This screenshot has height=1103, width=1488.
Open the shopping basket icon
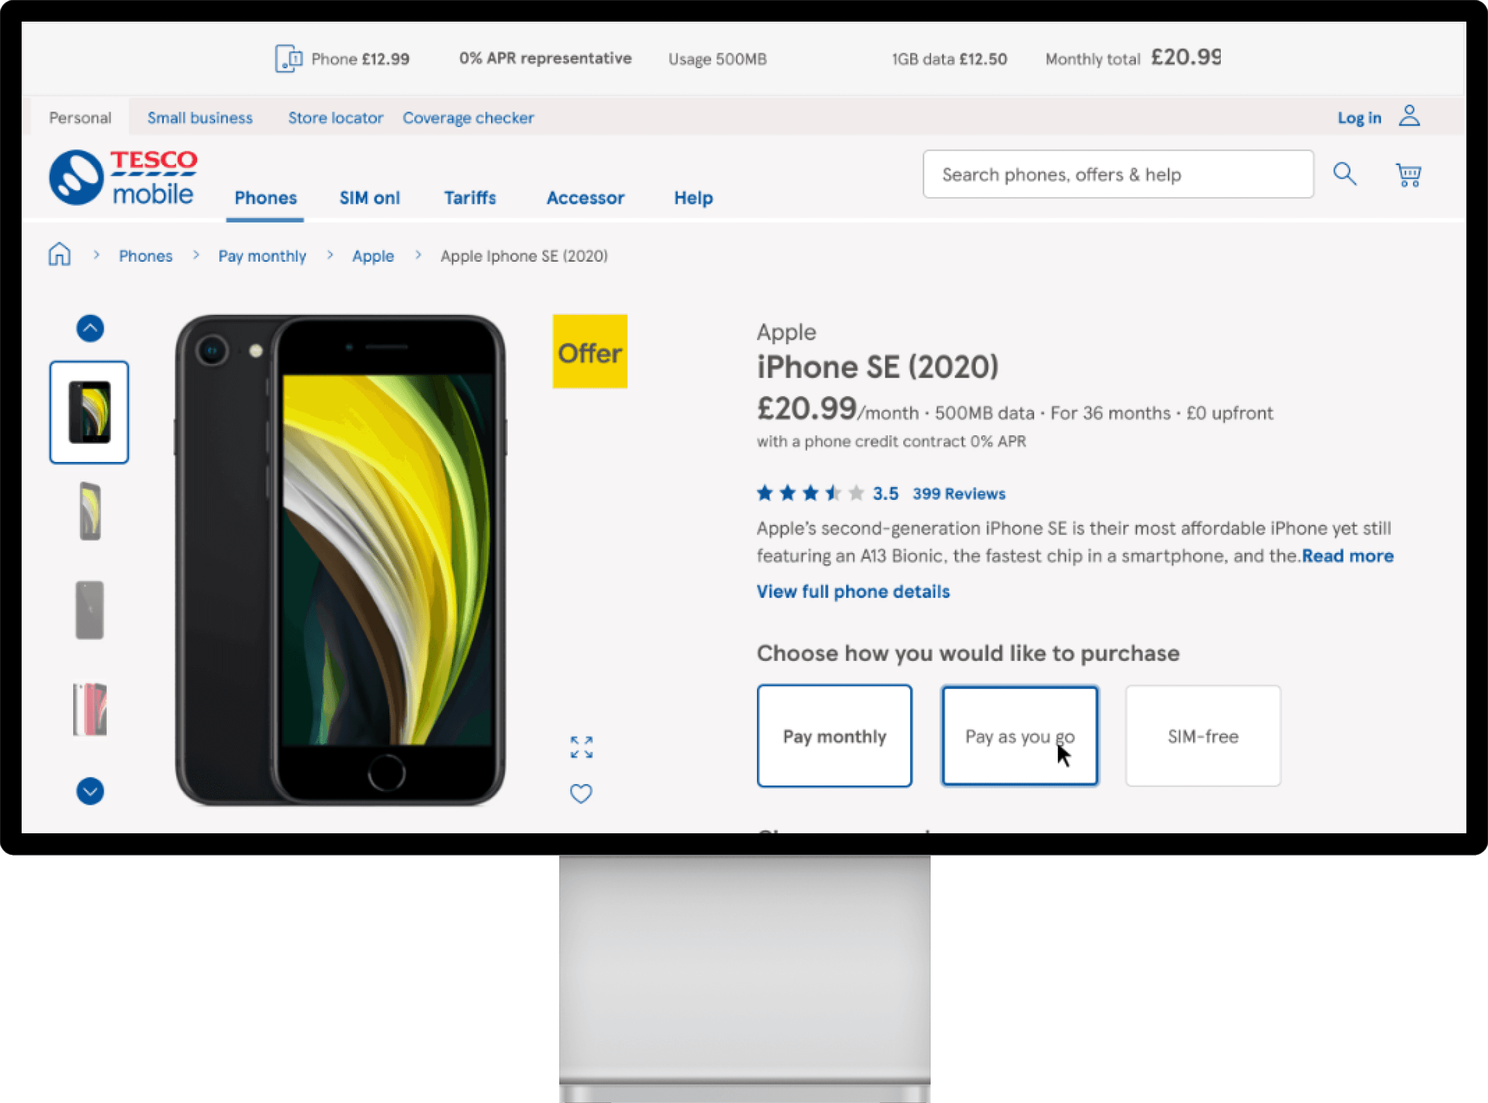[1409, 174]
